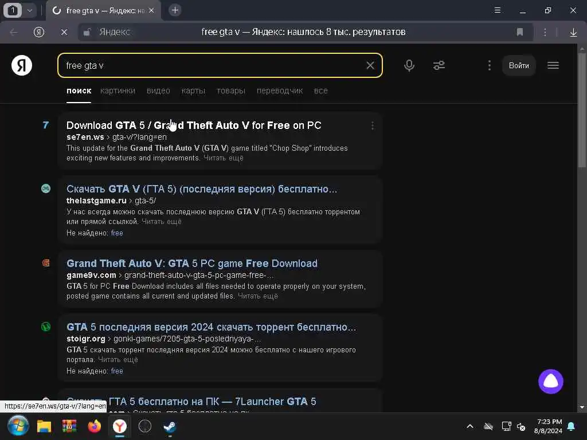The width and height of the screenshot is (587, 440).
Task: Open browser downloads arrow icon
Action: 573,33
